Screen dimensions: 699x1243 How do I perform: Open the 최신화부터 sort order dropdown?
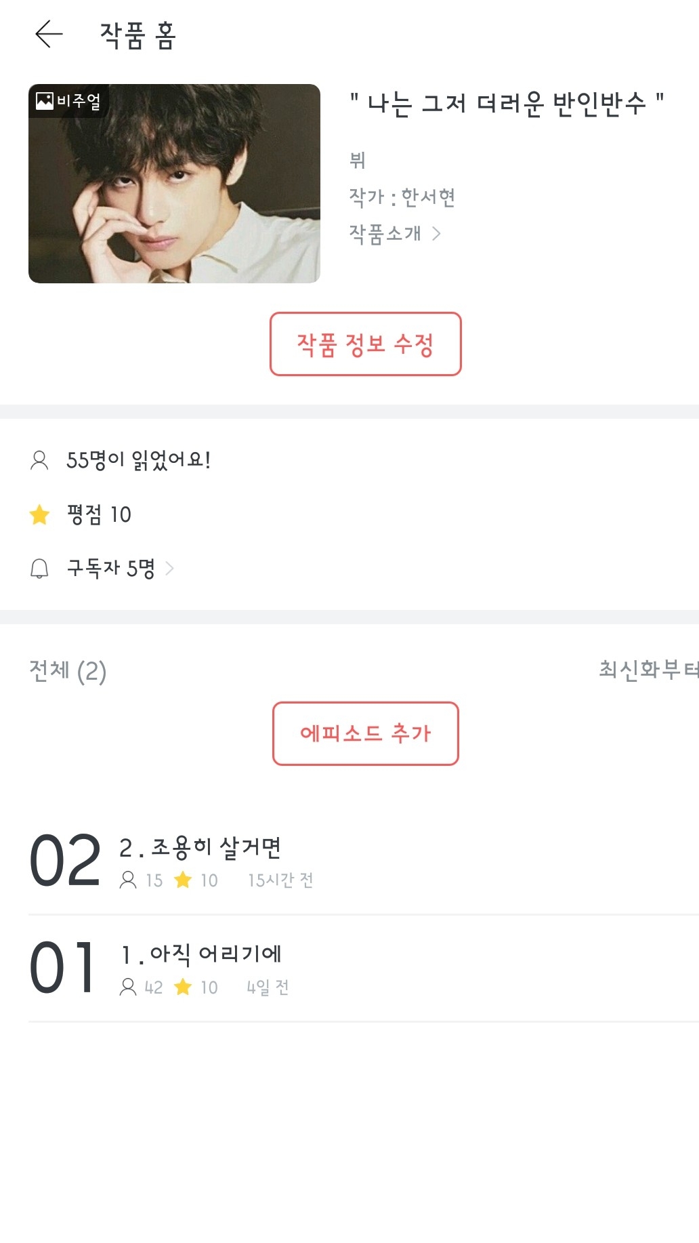pos(647,670)
